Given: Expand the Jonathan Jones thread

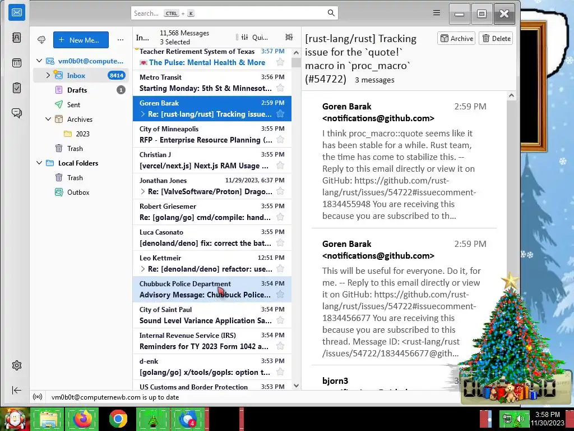Looking at the screenshot, I should point(143,191).
